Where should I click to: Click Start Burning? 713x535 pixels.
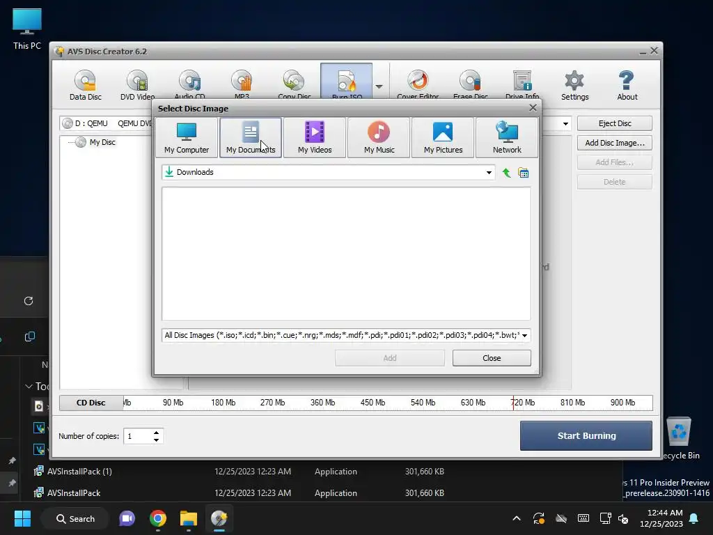[x=586, y=436]
